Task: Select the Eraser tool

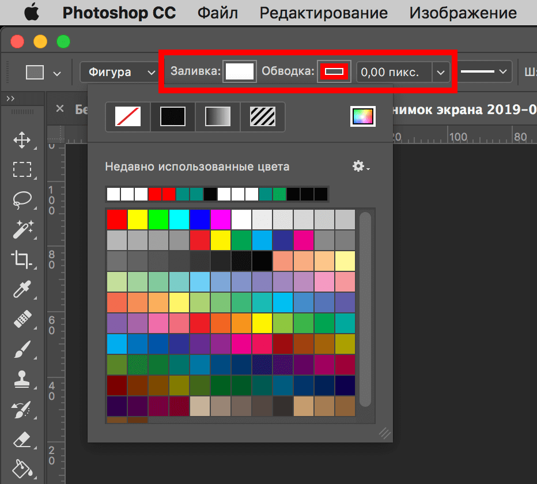Action: [x=22, y=440]
